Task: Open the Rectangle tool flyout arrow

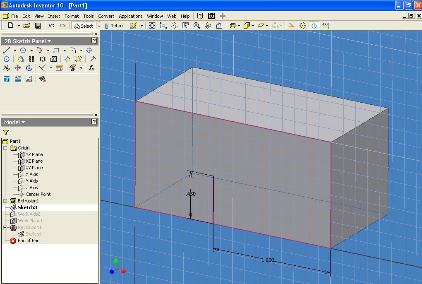Action: 65,51
